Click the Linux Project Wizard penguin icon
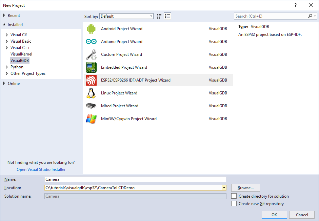The width and height of the screenshot is (319, 221). click(91, 93)
